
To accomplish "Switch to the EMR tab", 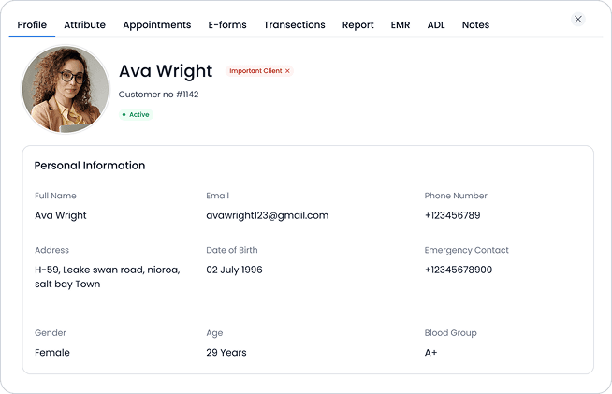I will 401,24.
